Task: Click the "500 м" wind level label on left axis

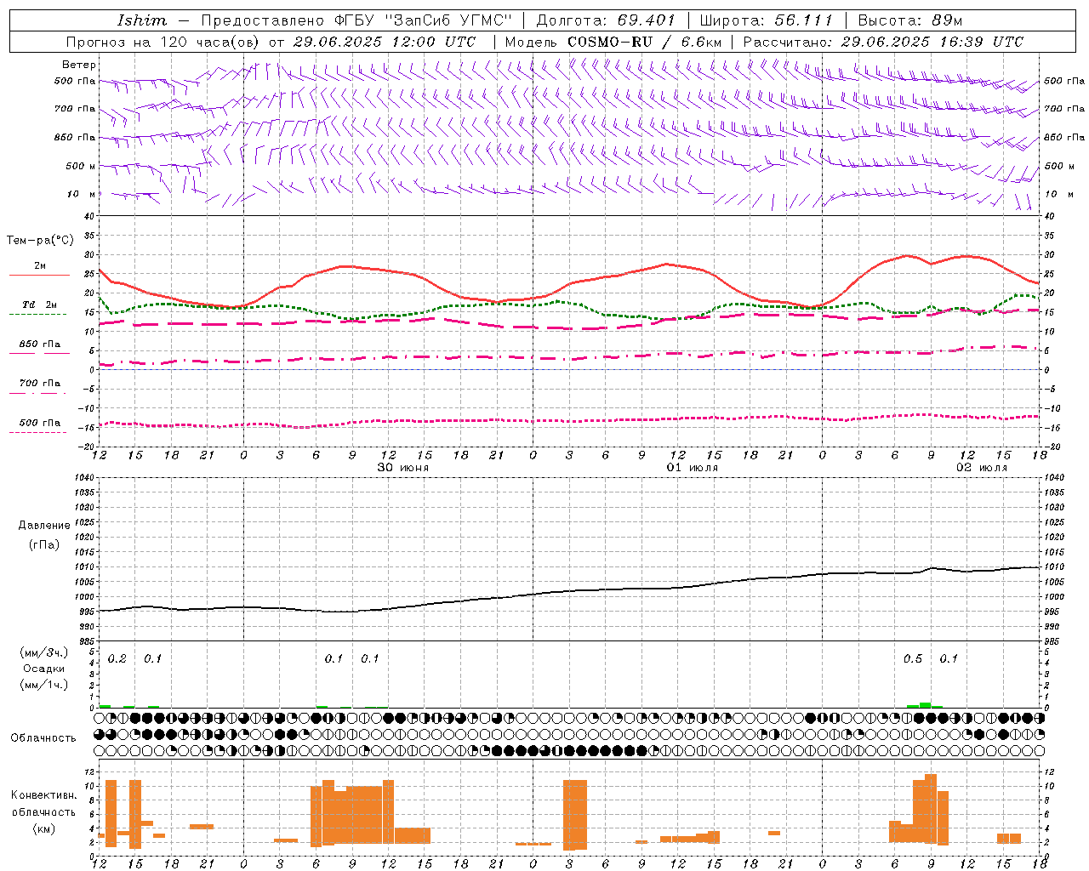Action: click(81, 166)
